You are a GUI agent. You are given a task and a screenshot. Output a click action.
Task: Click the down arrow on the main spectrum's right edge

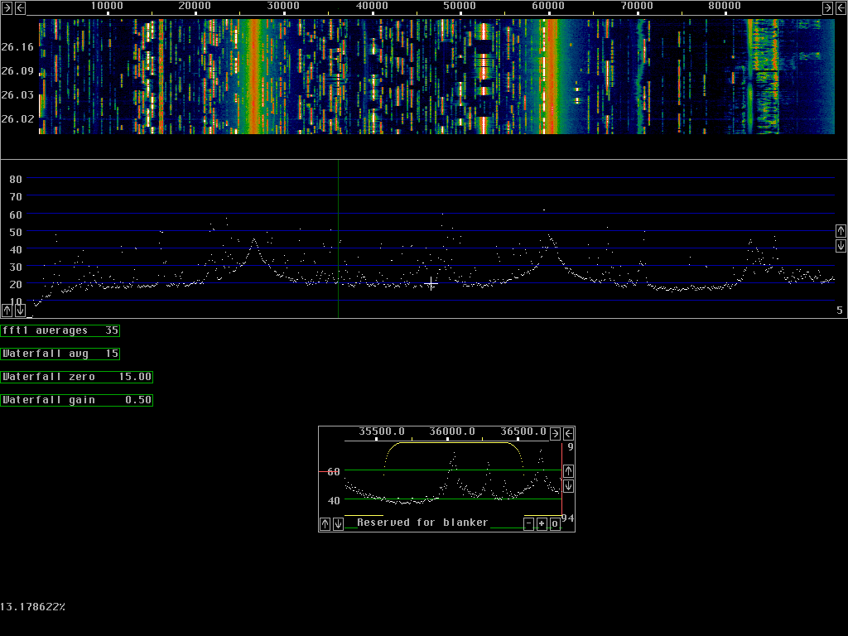pyautogui.click(x=841, y=246)
